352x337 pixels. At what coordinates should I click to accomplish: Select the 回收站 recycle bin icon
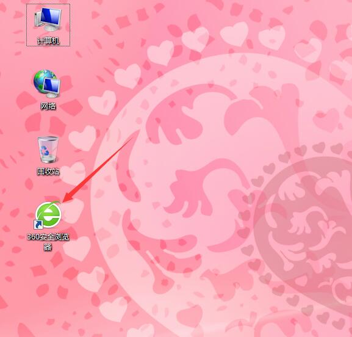[48, 149]
